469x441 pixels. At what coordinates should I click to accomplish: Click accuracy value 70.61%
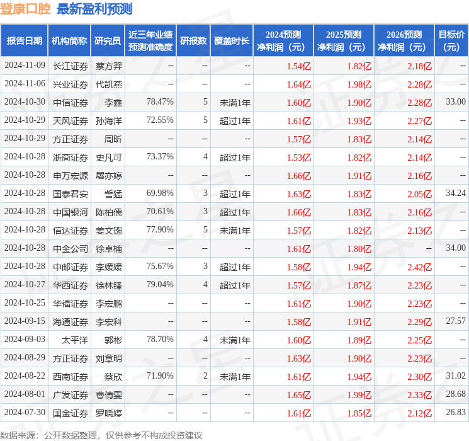coord(160,212)
